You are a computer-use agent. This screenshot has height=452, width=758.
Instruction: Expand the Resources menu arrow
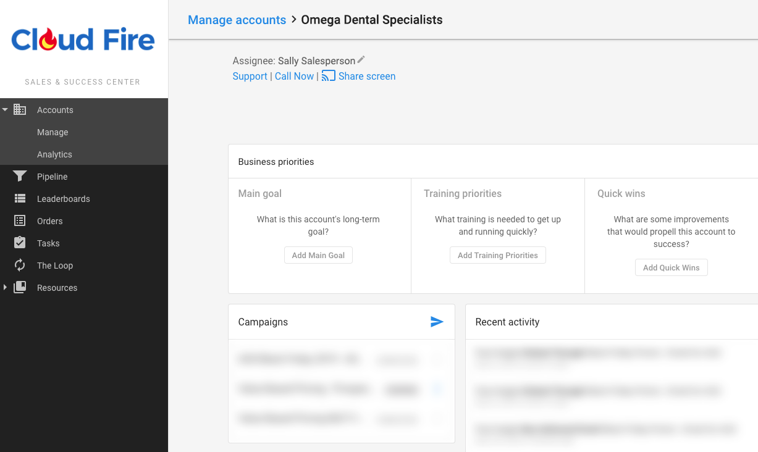tap(5, 288)
